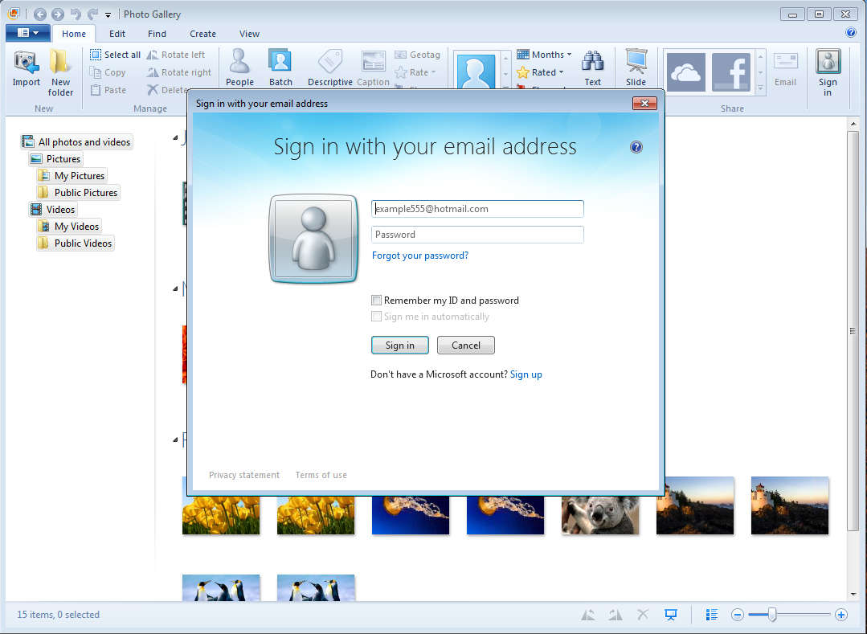Click the blue help icon in the dialog
This screenshot has height=634, width=867.
click(x=636, y=147)
